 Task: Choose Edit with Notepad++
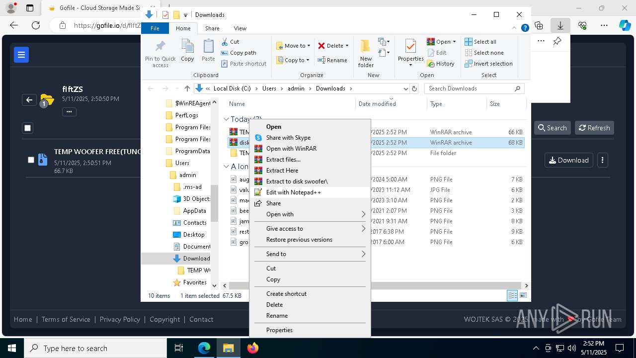point(310,192)
